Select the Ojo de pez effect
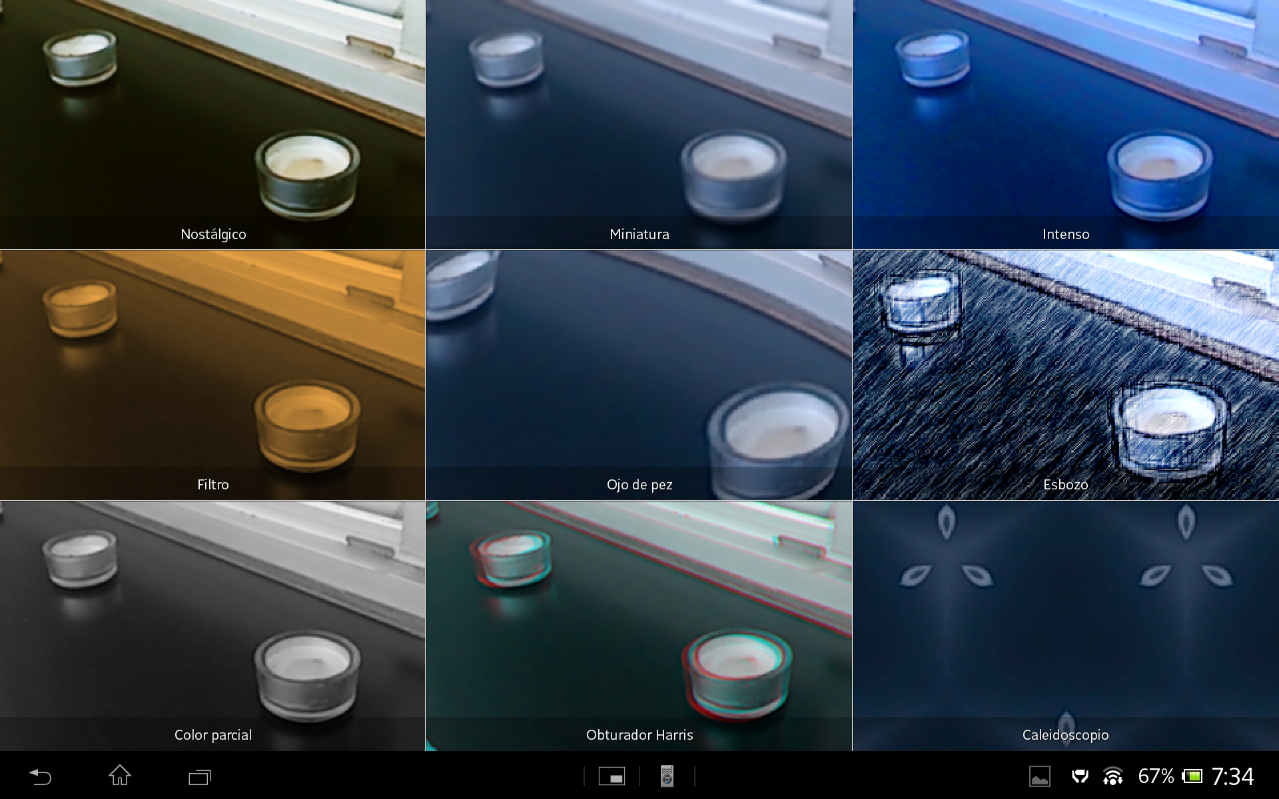 pyautogui.click(x=639, y=375)
